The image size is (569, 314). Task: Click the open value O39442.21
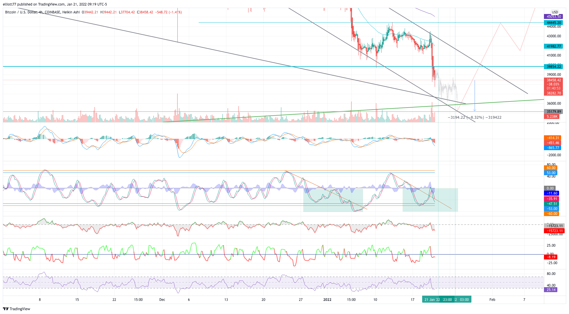[x=90, y=12]
